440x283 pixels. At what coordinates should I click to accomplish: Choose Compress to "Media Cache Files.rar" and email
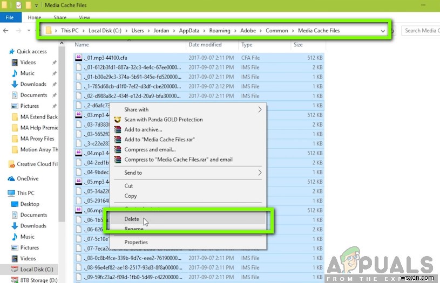(x=188, y=160)
